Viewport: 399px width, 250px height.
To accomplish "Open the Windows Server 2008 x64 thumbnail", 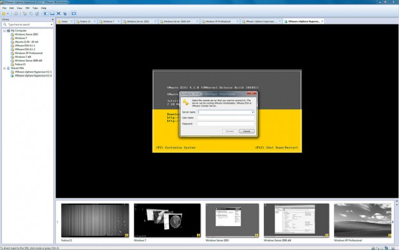I will point(297,220).
